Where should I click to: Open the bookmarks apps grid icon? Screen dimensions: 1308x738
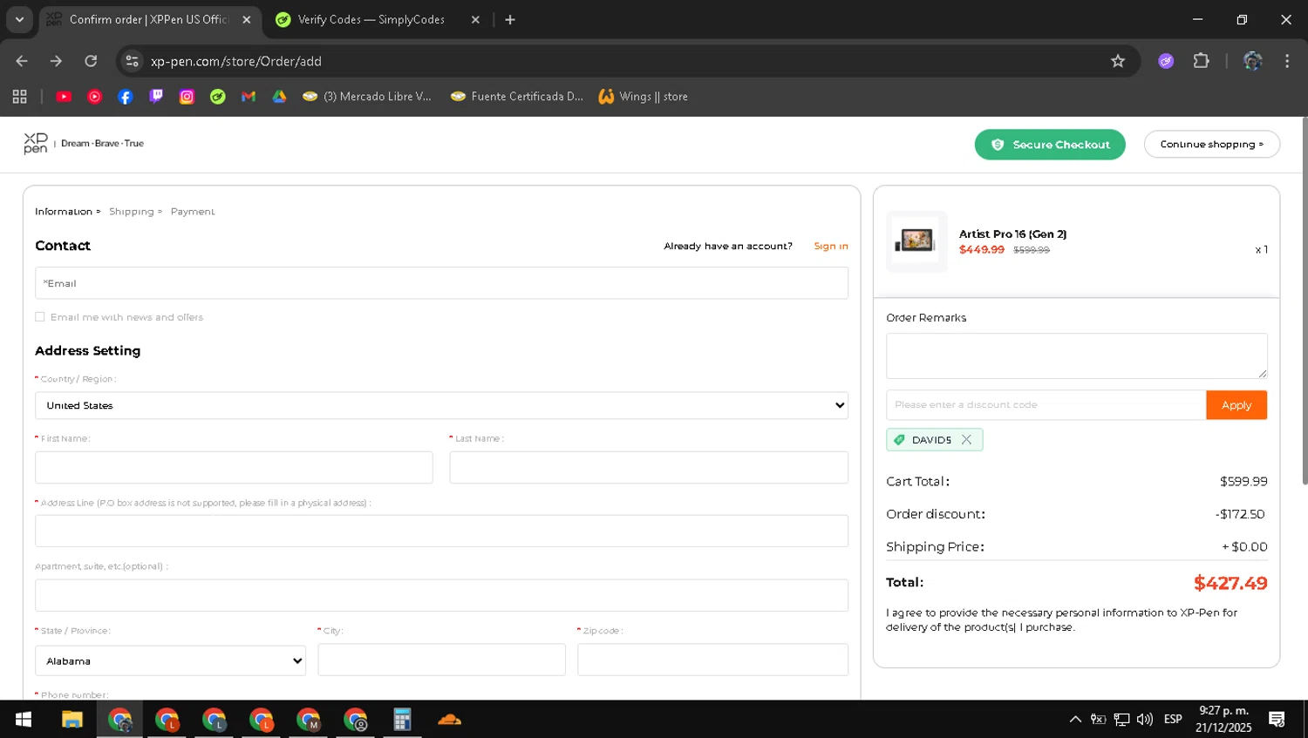click(20, 97)
